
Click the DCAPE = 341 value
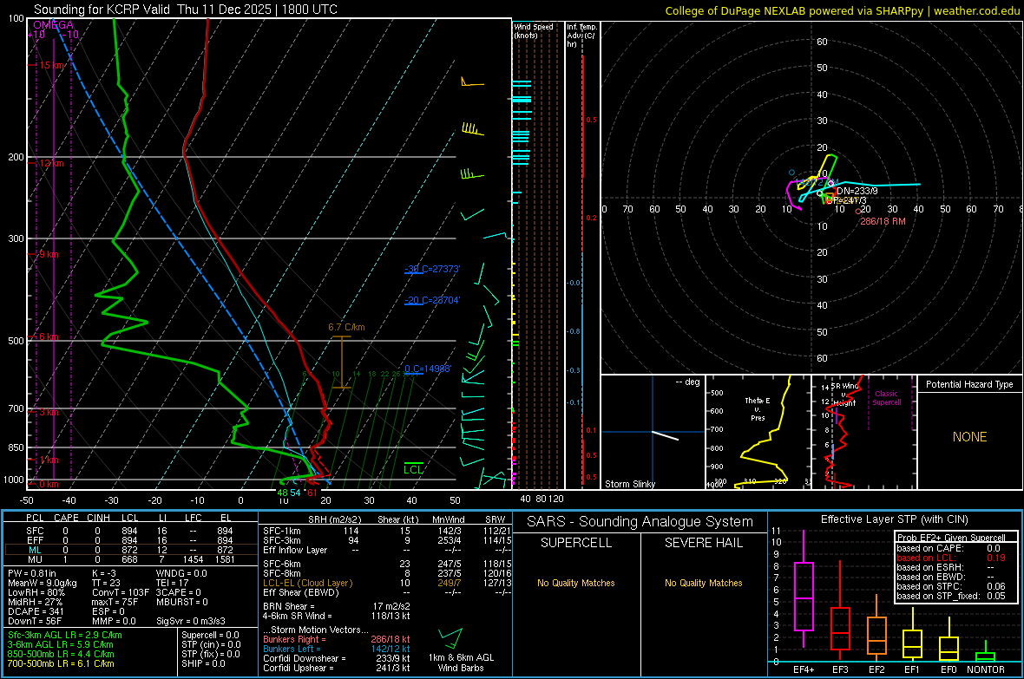click(x=36, y=611)
